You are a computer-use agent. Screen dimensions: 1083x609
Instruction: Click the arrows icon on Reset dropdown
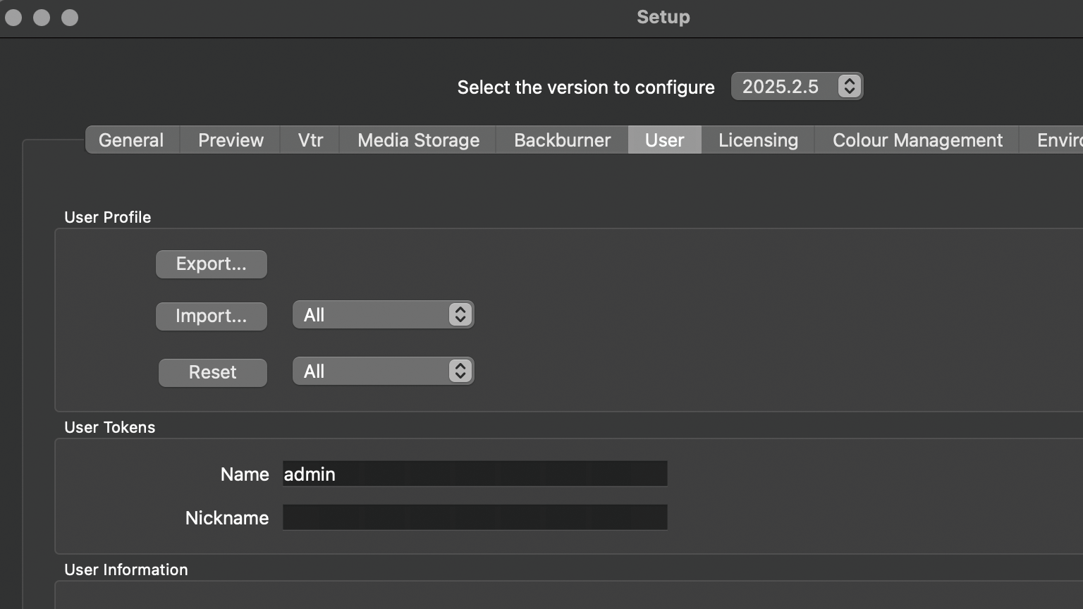coord(460,371)
